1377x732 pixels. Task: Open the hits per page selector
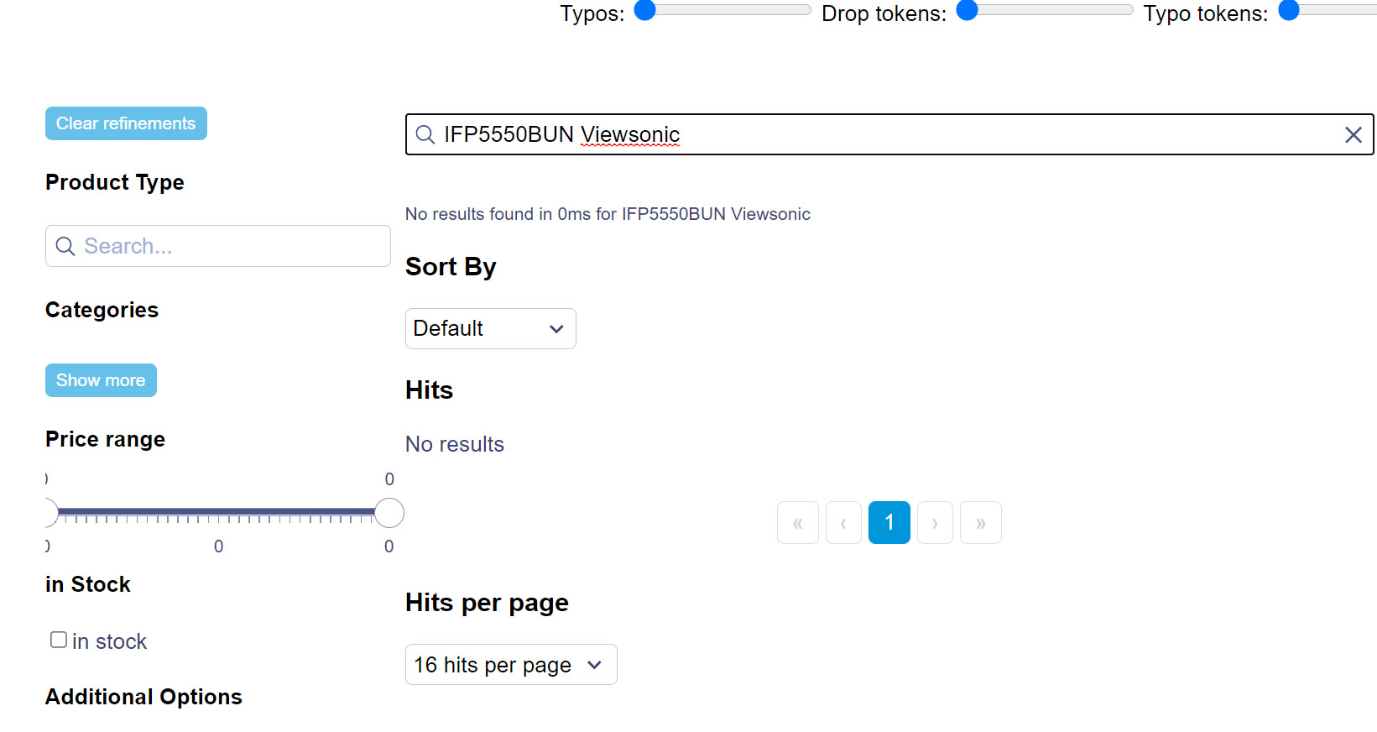click(x=510, y=664)
